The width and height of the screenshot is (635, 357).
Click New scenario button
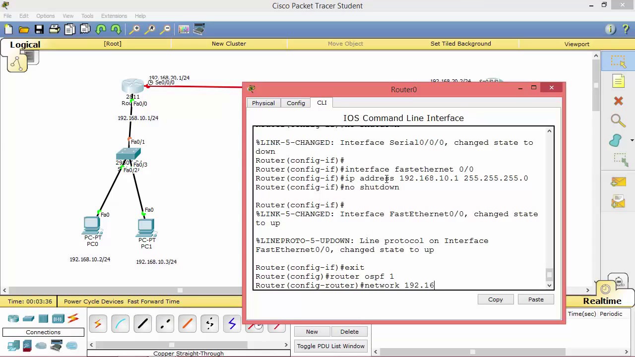click(312, 332)
